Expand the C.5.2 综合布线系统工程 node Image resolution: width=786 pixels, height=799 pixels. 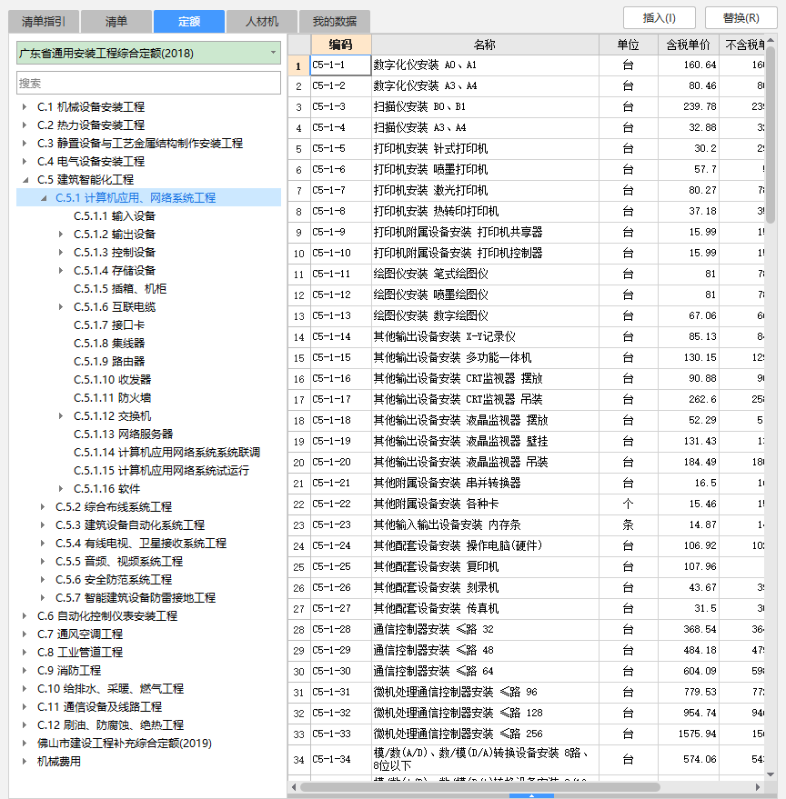[43, 506]
